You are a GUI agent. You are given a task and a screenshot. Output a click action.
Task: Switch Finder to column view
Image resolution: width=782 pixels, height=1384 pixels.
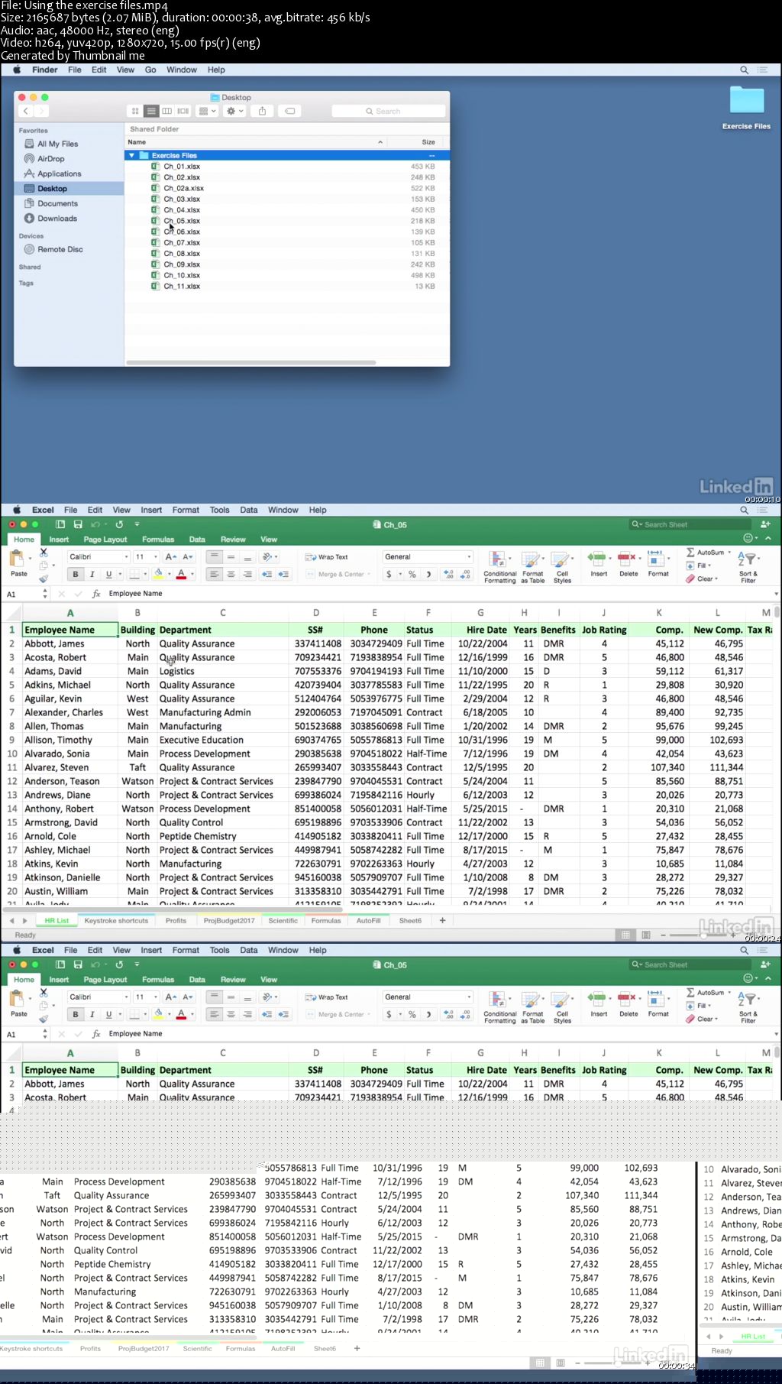(167, 111)
